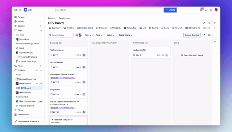The width and height of the screenshot is (232, 132).
Task: Open the app switcher grid icon
Action: (x=20, y=10)
